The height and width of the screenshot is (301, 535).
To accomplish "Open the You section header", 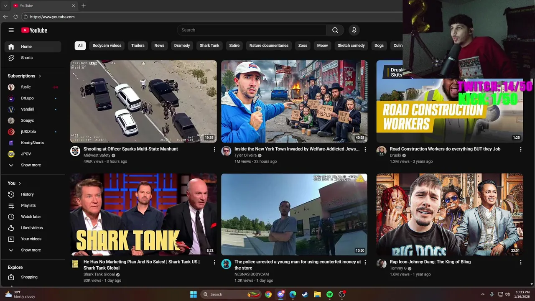I will coord(14,183).
